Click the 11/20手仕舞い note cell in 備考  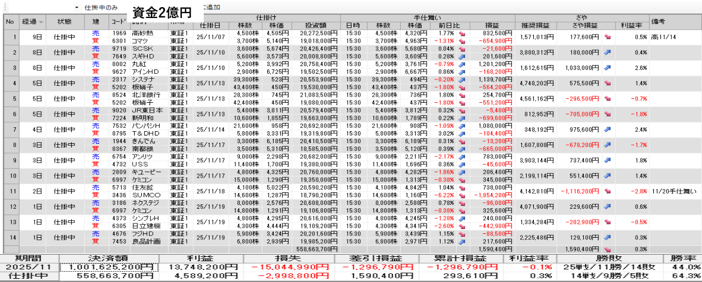tap(675, 191)
